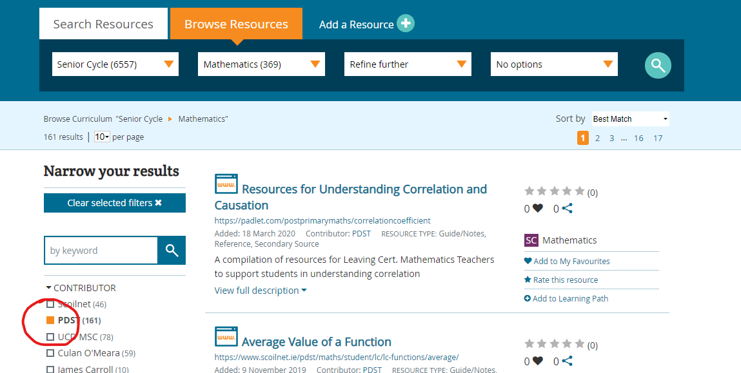
Task: Click Clear selected filters button
Action: 115,203
